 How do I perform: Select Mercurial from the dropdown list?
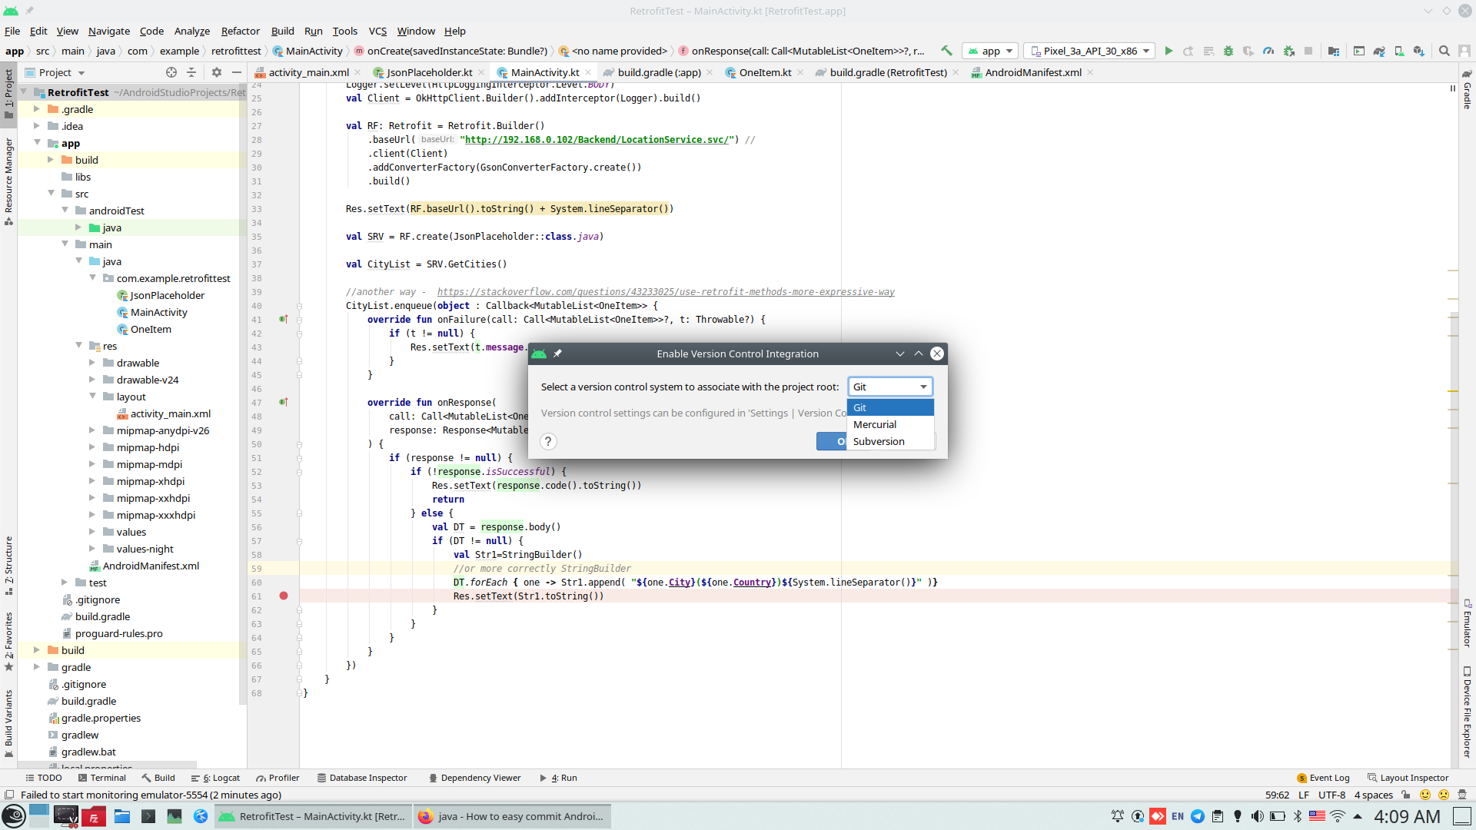[x=875, y=424]
